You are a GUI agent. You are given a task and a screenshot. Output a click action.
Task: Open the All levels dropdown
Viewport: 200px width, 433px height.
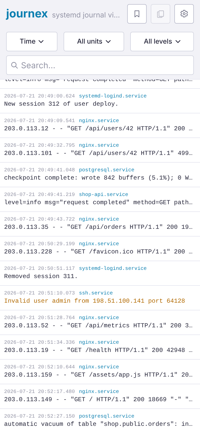tap(162, 42)
